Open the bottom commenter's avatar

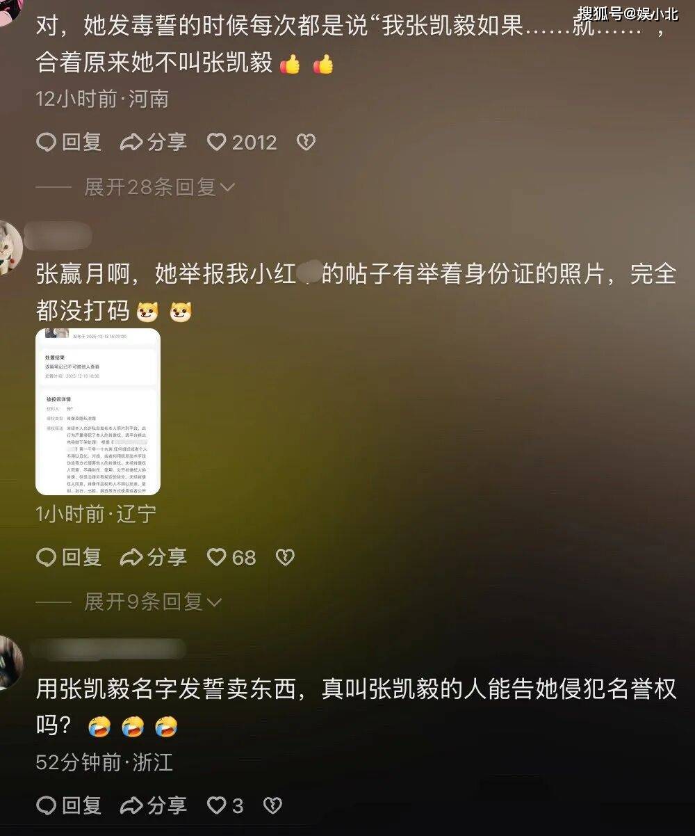[x=9, y=662]
